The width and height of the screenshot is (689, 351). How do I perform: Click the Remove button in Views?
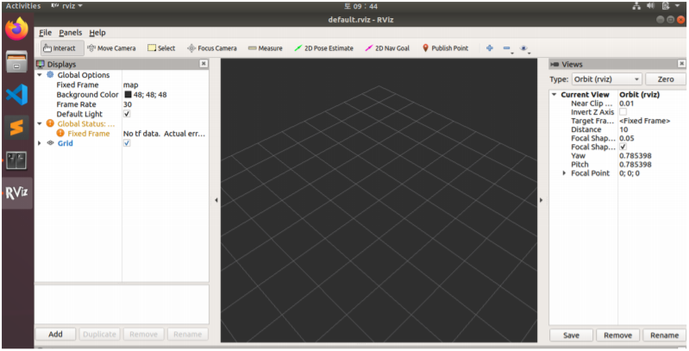coord(617,335)
